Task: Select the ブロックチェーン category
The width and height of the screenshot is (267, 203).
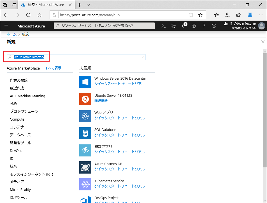Action: click(x=24, y=112)
